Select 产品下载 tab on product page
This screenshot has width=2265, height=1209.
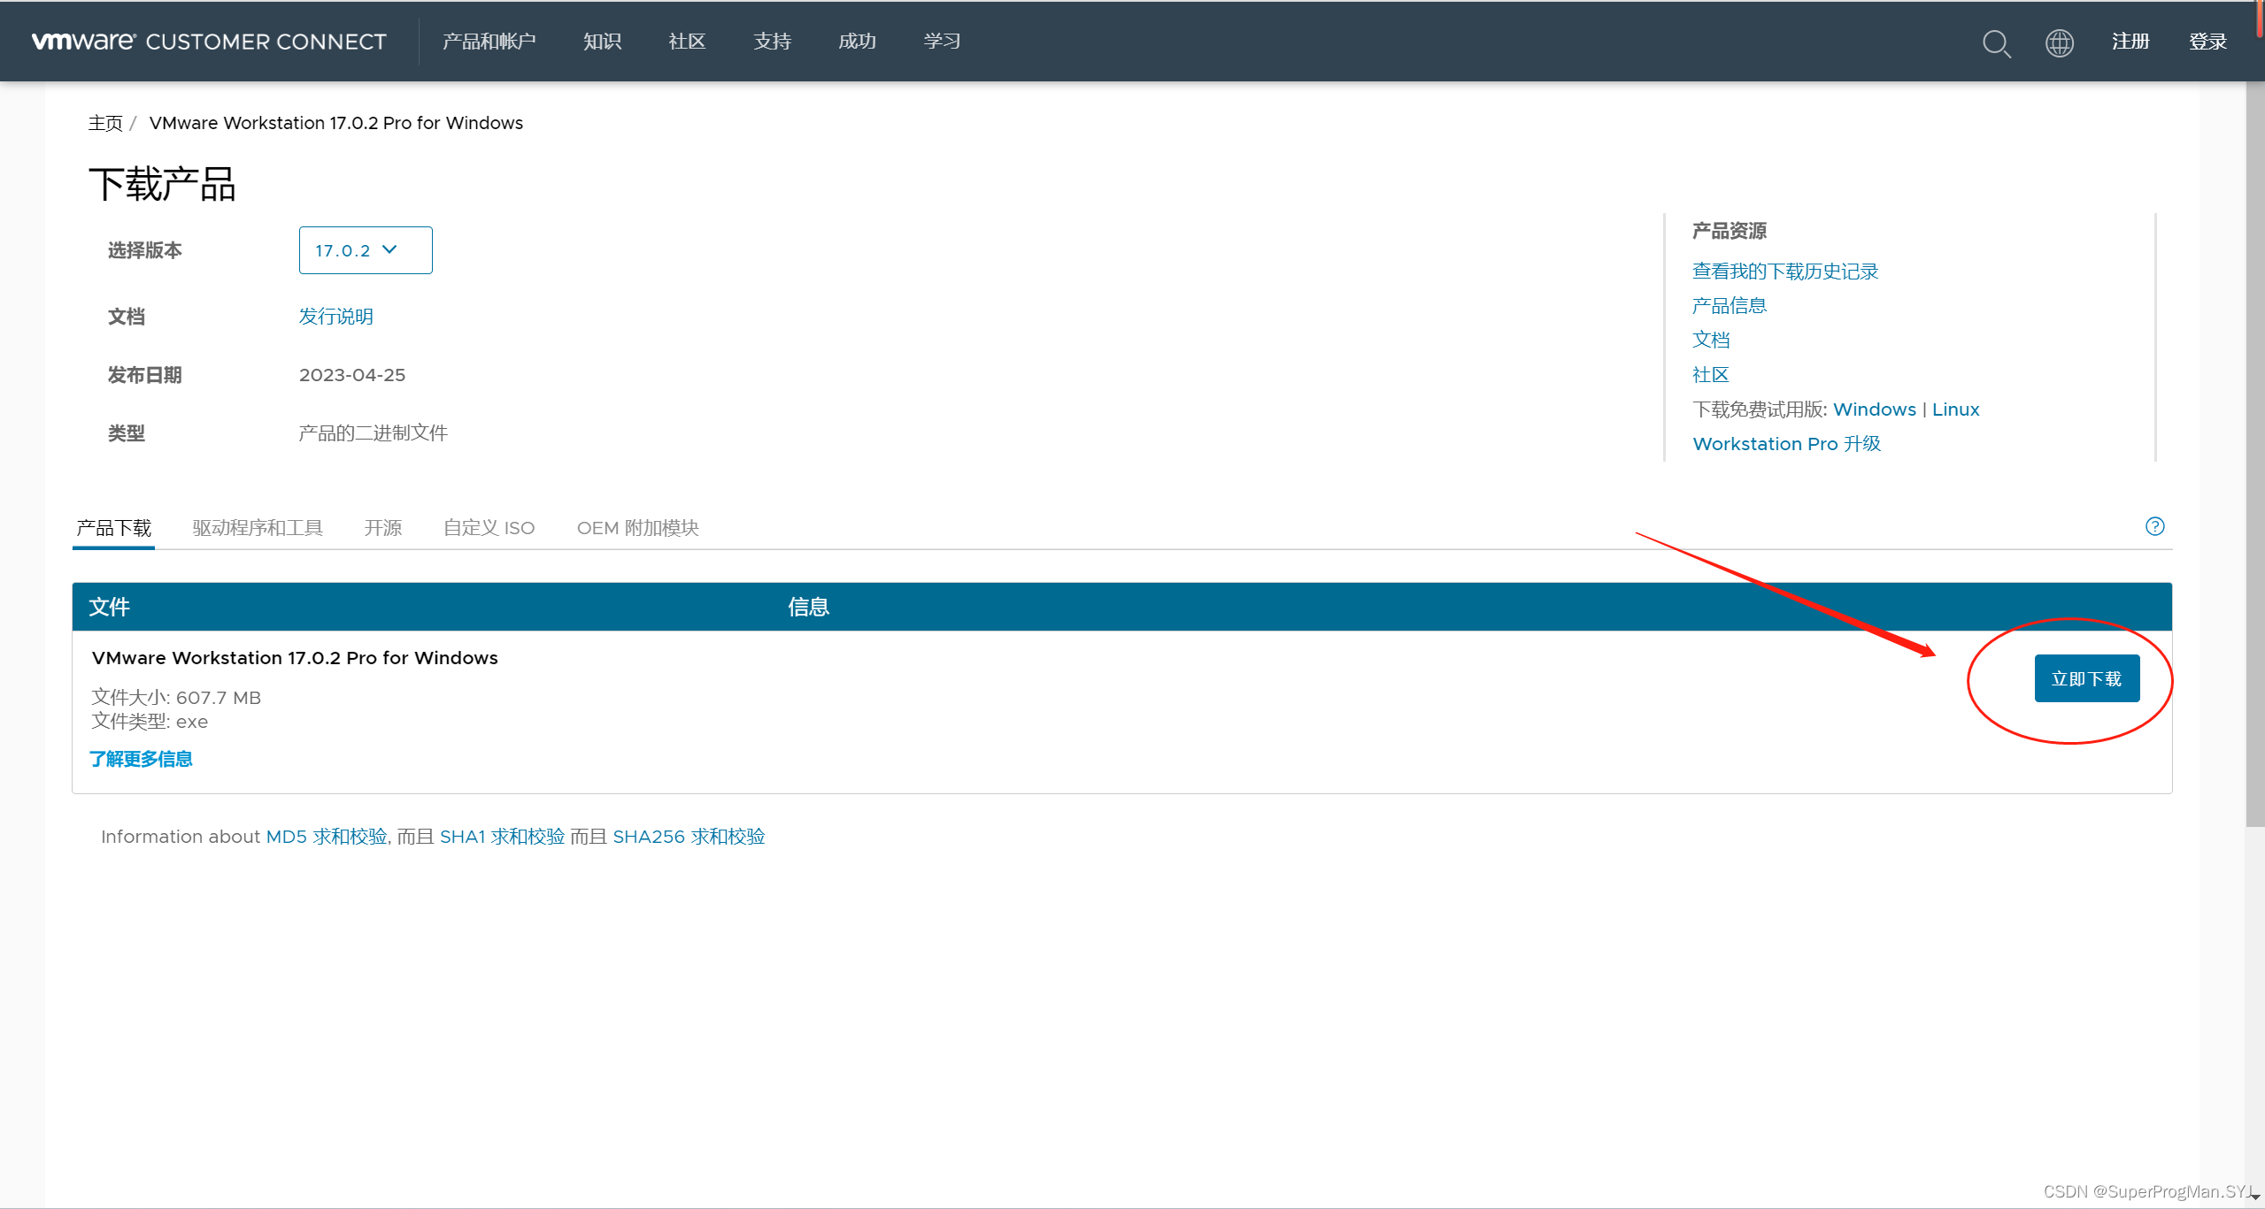pyautogui.click(x=114, y=528)
